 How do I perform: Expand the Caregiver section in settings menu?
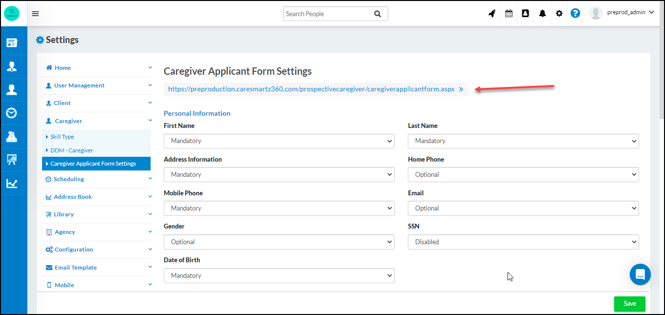pyautogui.click(x=96, y=121)
